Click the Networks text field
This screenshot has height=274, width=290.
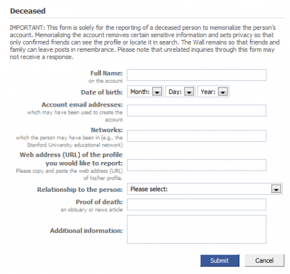coord(197,136)
